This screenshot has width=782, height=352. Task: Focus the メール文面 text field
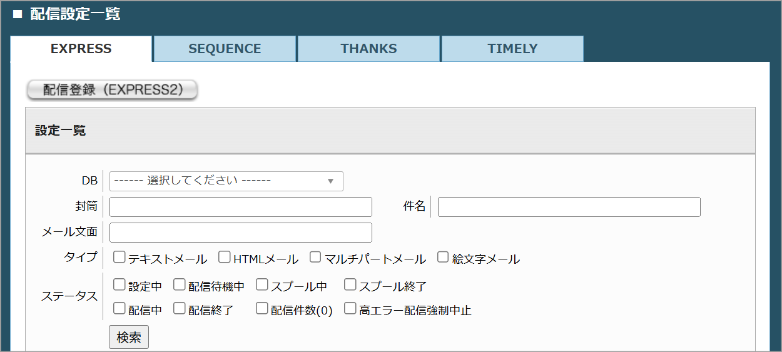[240, 233]
